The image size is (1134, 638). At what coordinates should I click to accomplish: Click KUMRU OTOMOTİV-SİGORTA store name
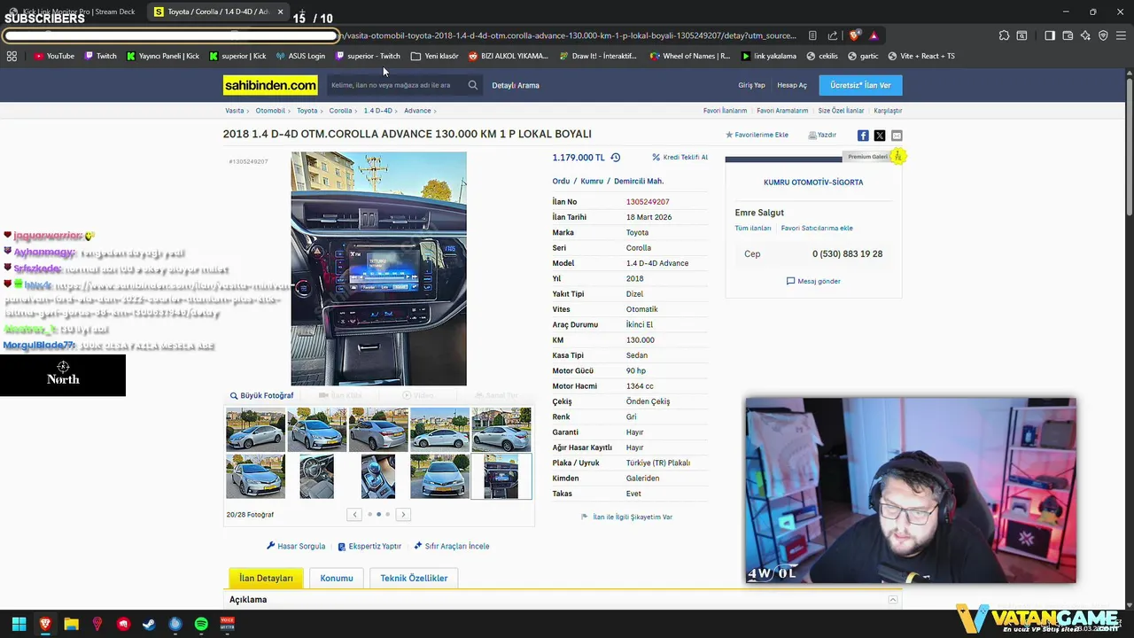click(813, 182)
